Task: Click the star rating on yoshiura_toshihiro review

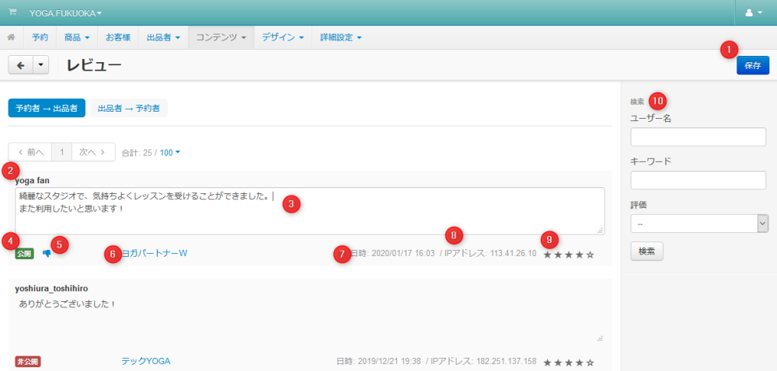Action: click(x=569, y=362)
